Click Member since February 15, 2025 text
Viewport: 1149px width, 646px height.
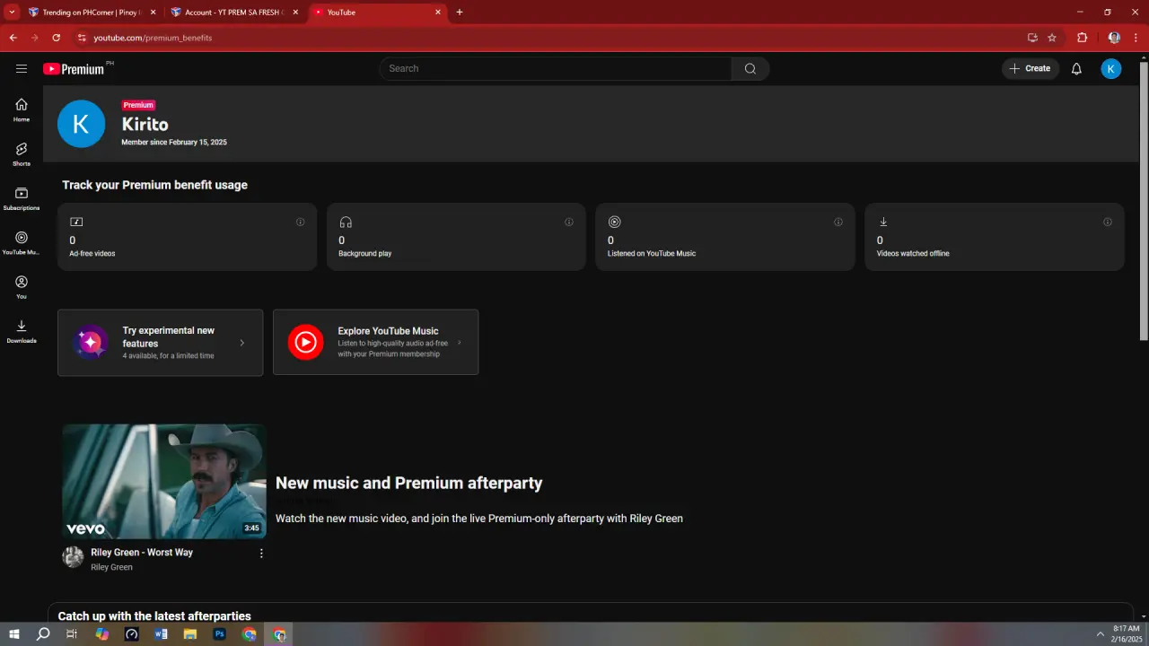(x=174, y=143)
